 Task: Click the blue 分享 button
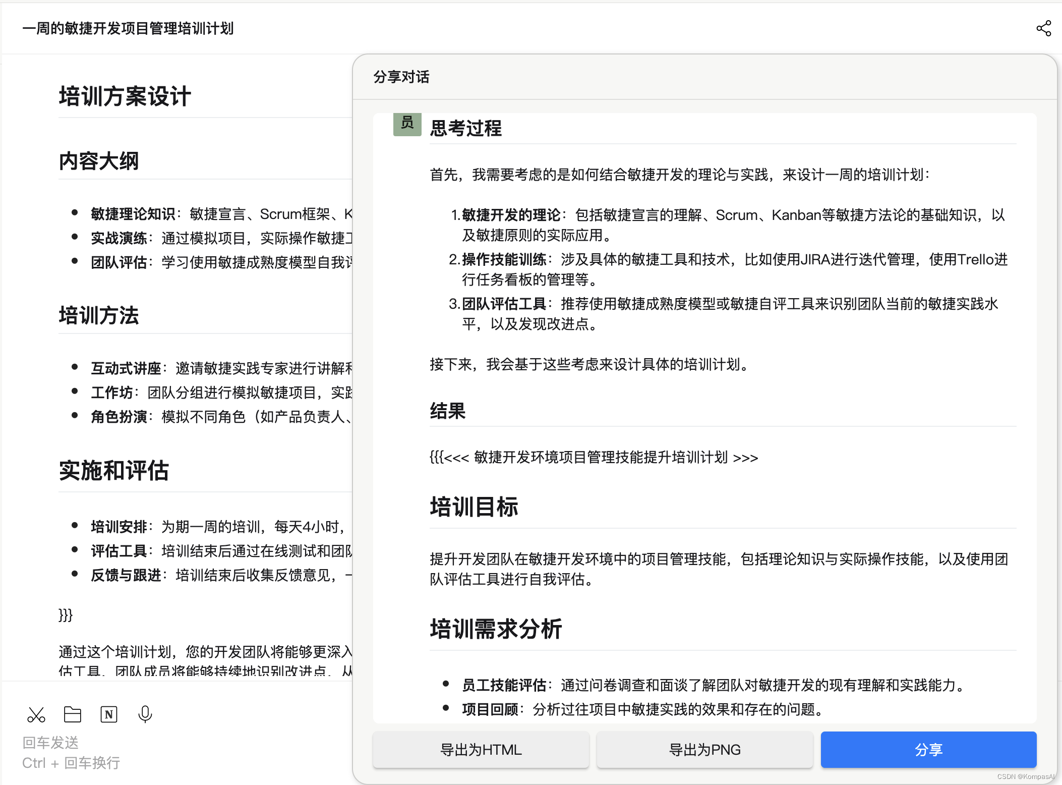[x=928, y=750]
